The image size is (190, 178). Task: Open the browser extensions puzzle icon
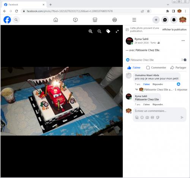pyautogui.click(x=168, y=11)
